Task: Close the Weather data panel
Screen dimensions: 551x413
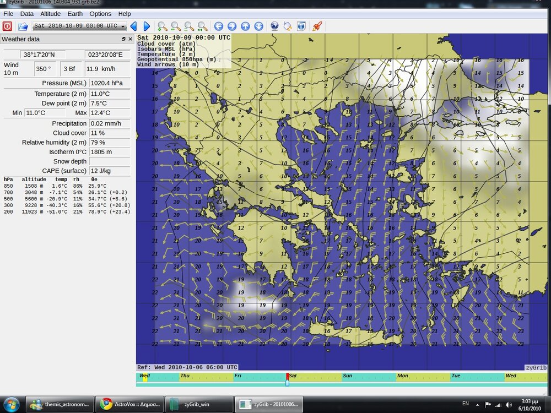Action: click(131, 39)
